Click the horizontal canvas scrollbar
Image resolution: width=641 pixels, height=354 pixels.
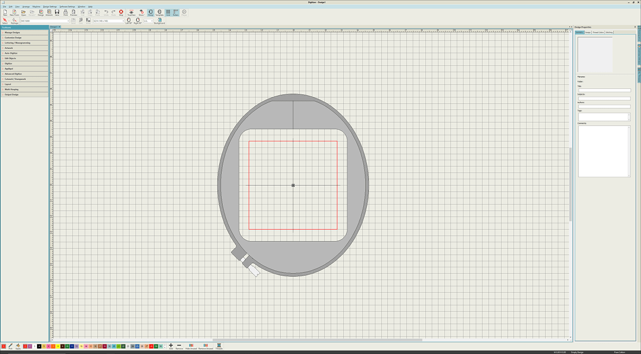(x=317, y=340)
